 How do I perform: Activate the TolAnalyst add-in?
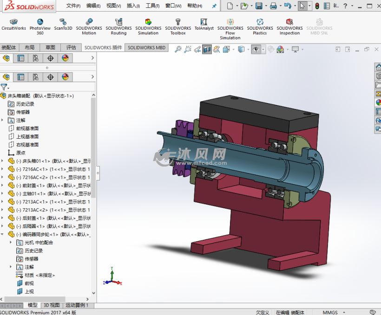pyautogui.click(x=204, y=25)
